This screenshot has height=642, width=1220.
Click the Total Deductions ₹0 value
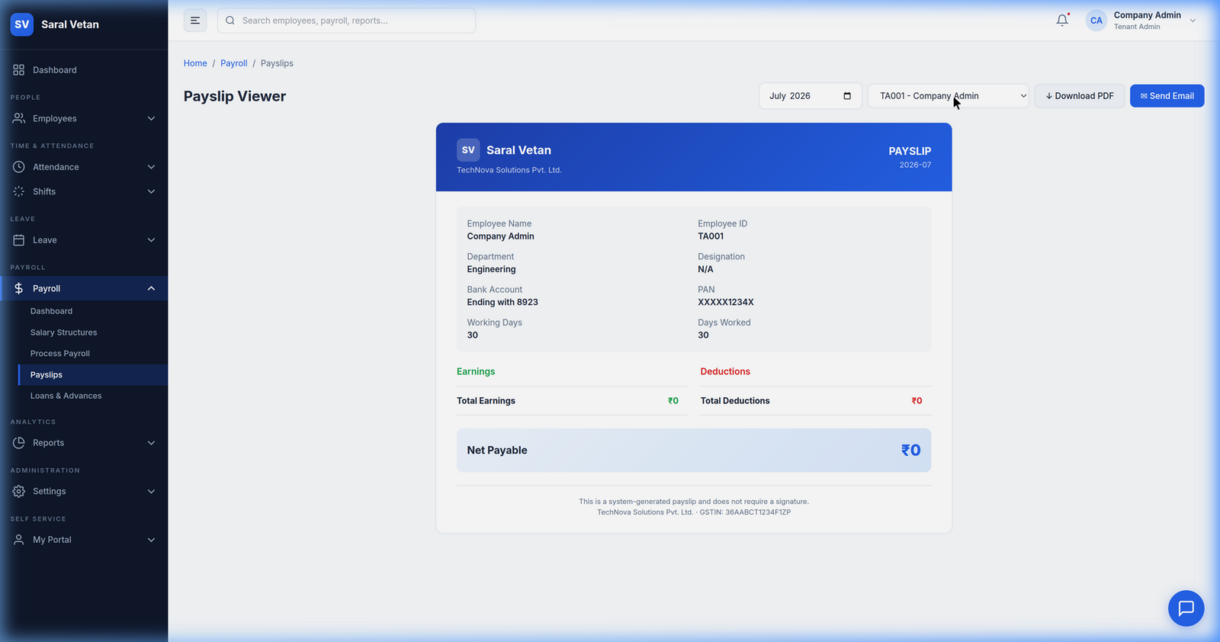tap(917, 401)
